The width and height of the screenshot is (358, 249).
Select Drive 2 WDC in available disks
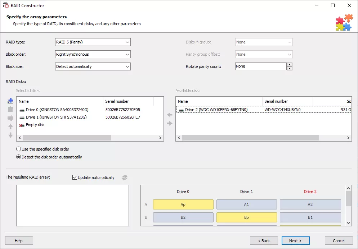(216, 110)
